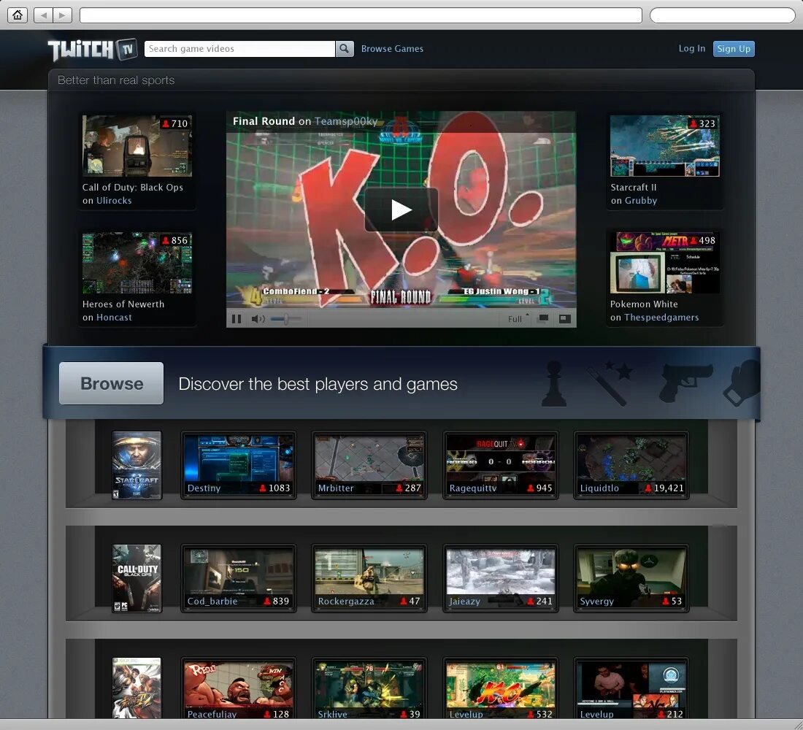Open the Liquidtlo stream thumbnail
This screenshot has height=730, width=803.
tap(631, 464)
